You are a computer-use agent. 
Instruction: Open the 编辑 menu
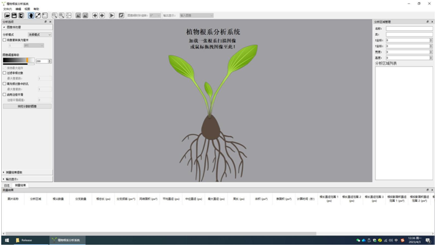[19, 9]
